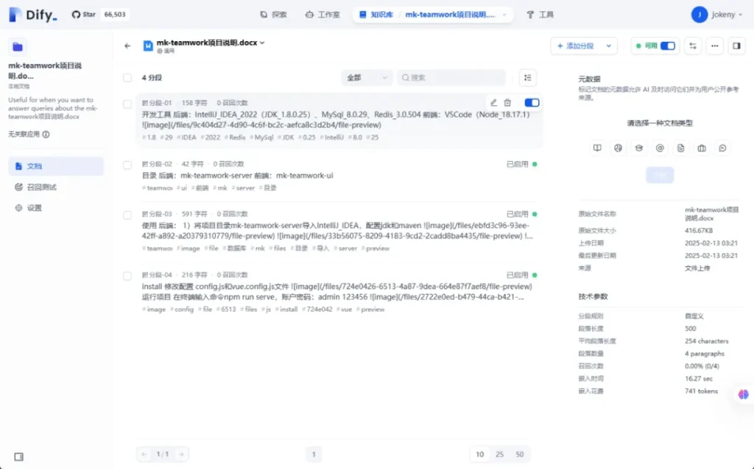754x469 pixels.
Task: Expand the mk-teamwork项目说明.docx document switcher
Action: click(x=262, y=43)
